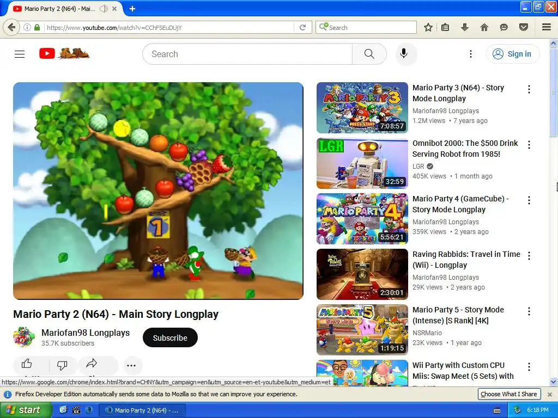Click page scrollbar down arrow
558x418 pixels.
pos(553,382)
